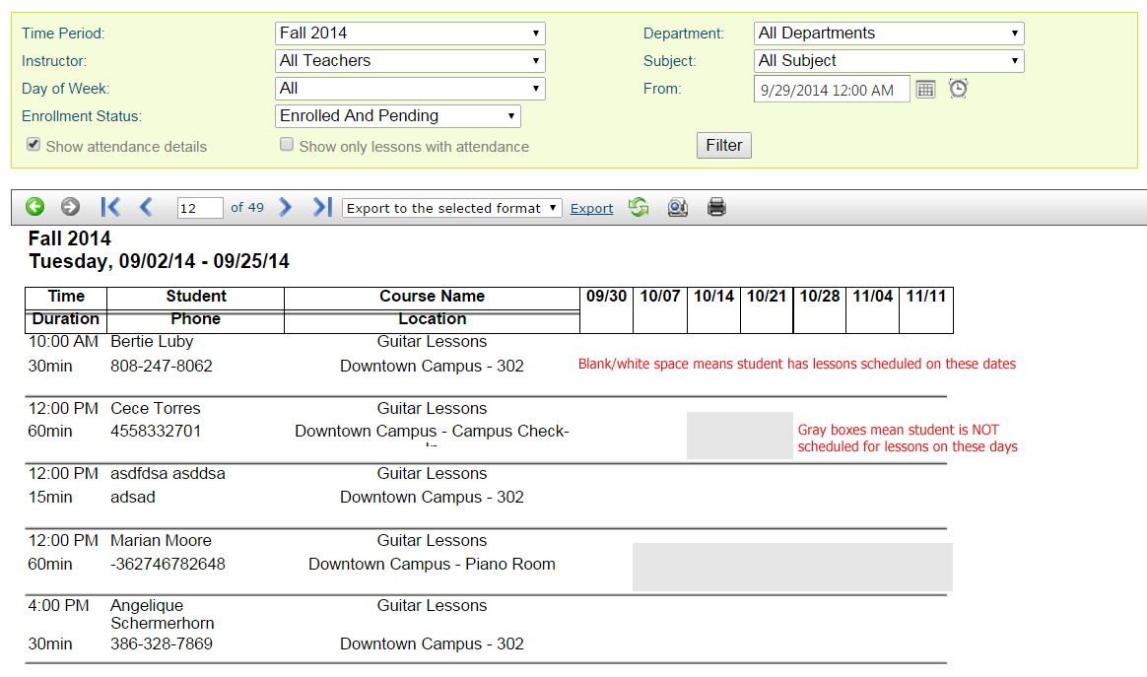Jump to the last report page

321,207
